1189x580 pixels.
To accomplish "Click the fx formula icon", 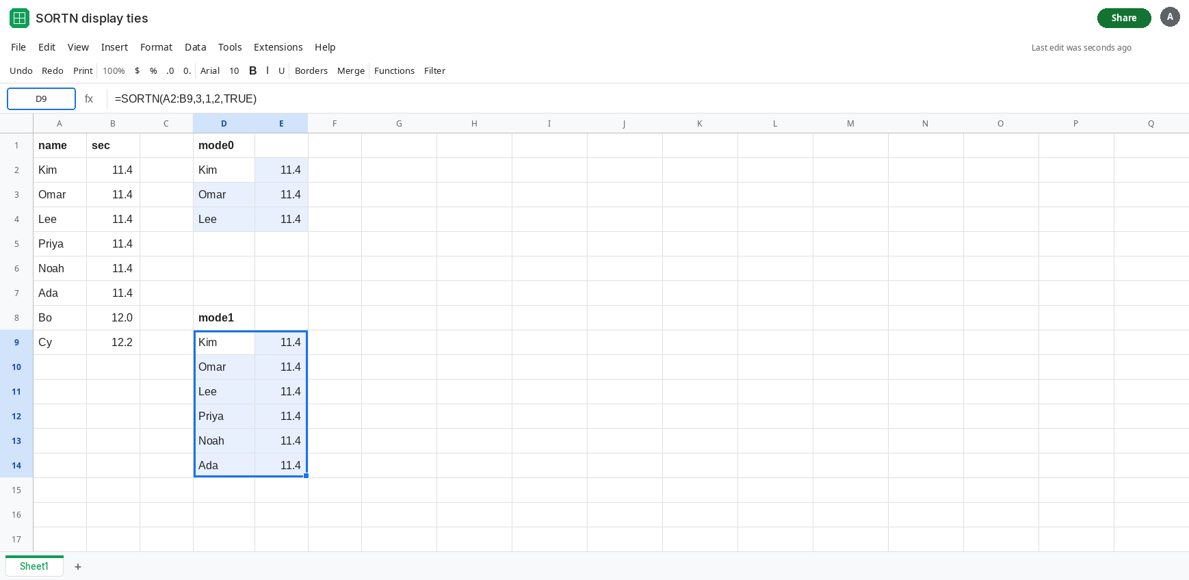I will tap(89, 99).
